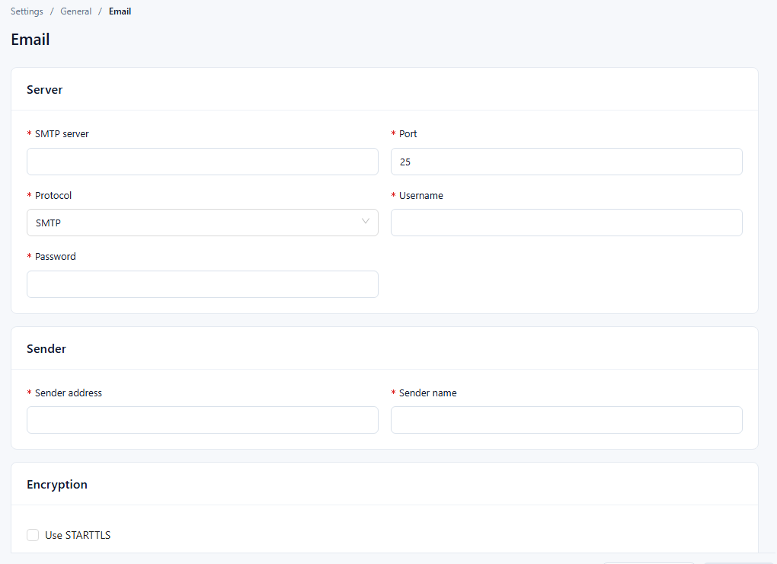
Task: Select the Sender address input field
Action: point(202,420)
